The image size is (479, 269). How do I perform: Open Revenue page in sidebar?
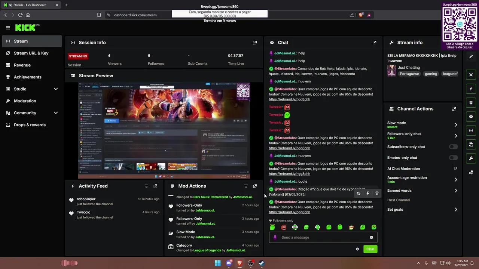(32, 65)
